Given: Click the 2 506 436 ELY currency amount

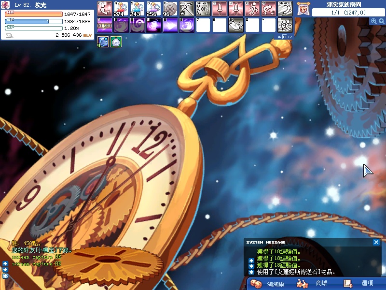Looking at the screenshot, I should (74, 35).
